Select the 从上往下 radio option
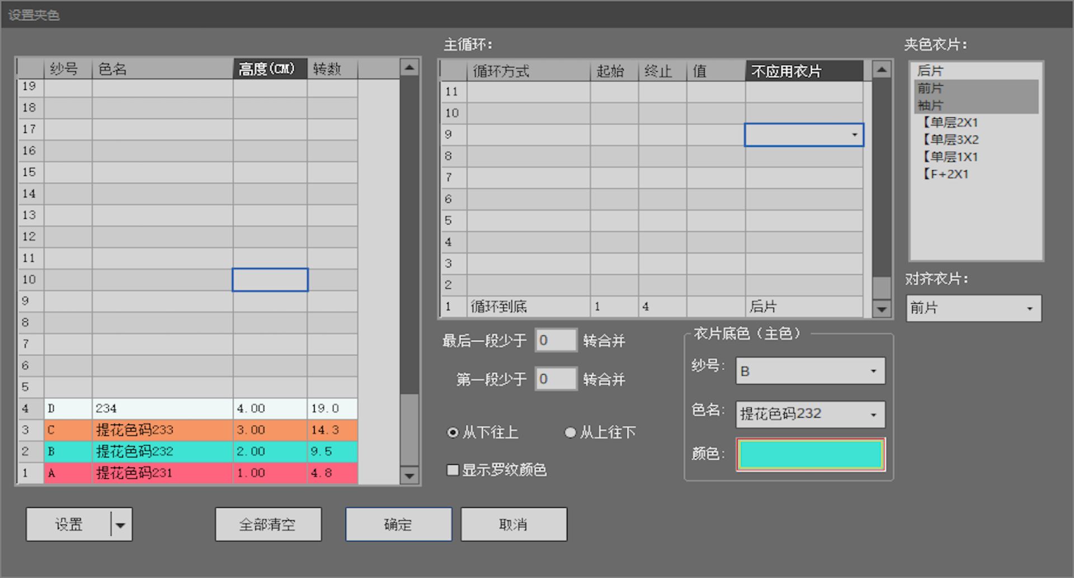Screen dimensions: 1074x578 pos(570,433)
